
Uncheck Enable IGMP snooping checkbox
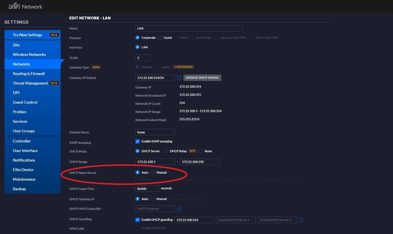137,141
